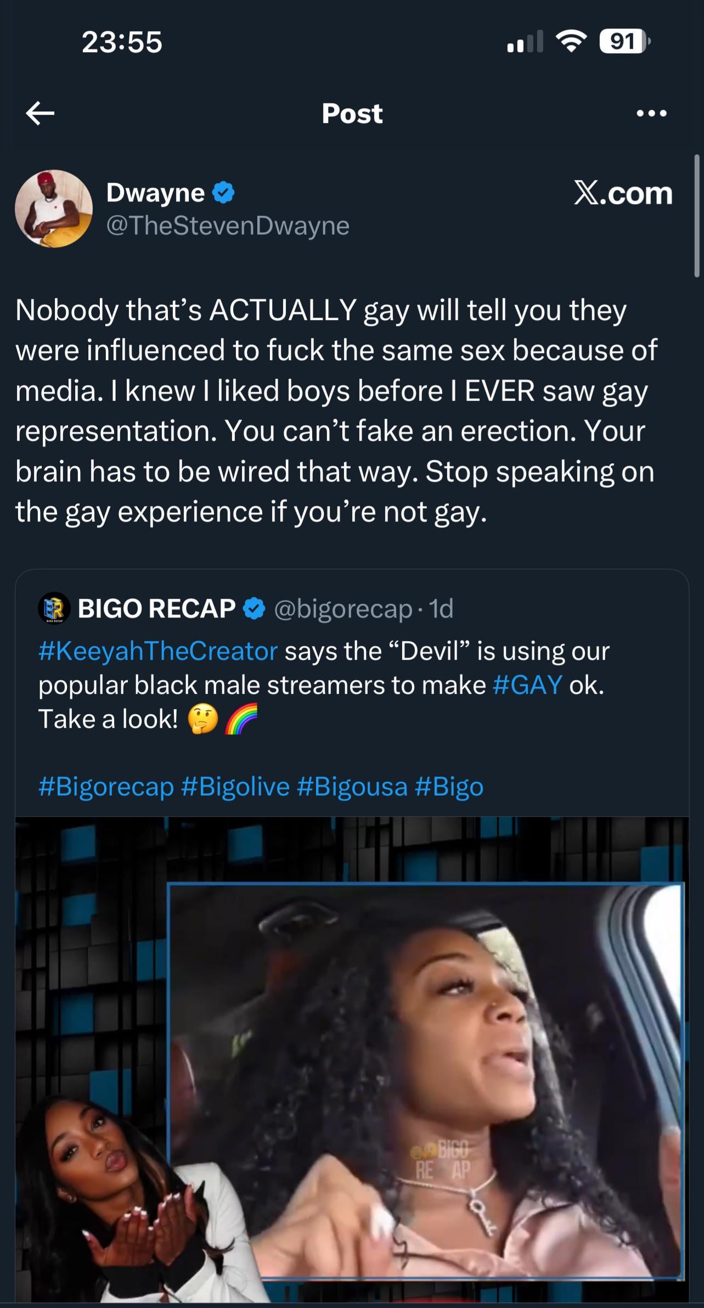Tap the cellular signal bars icon

[x=525, y=42]
